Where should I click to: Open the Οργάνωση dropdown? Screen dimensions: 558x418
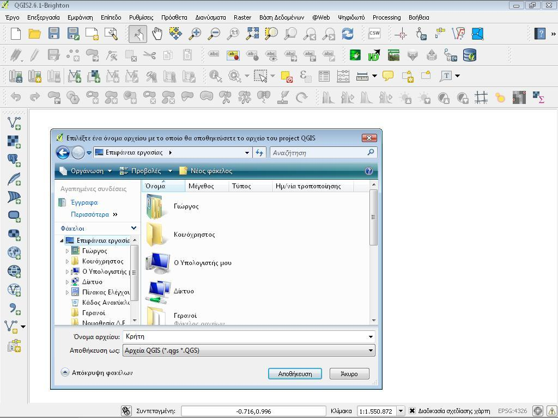click(86, 171)
